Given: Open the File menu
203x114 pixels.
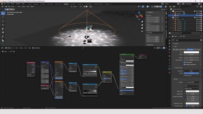Looking at the screenshot, I should coord(5,4).
